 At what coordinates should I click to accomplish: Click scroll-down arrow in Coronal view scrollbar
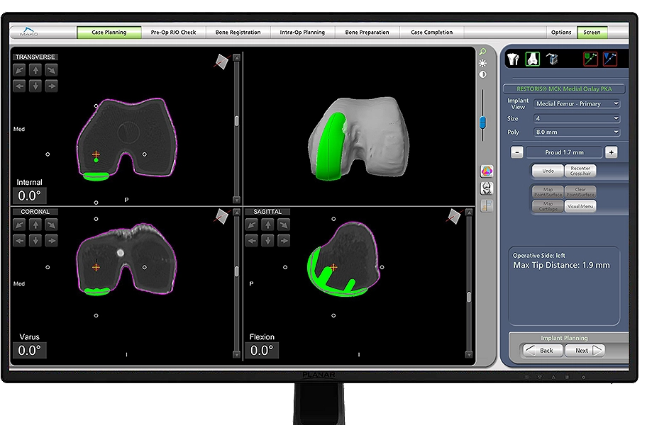tap(236, 354)
